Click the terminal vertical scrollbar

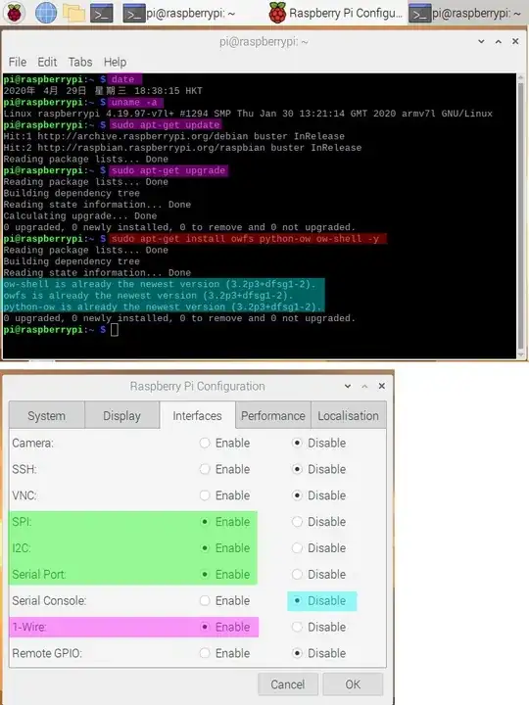pyautogui.click(x=520, y=215)
